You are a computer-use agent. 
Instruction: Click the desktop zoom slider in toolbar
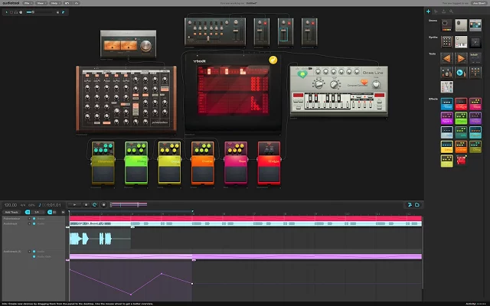[38, 12]
